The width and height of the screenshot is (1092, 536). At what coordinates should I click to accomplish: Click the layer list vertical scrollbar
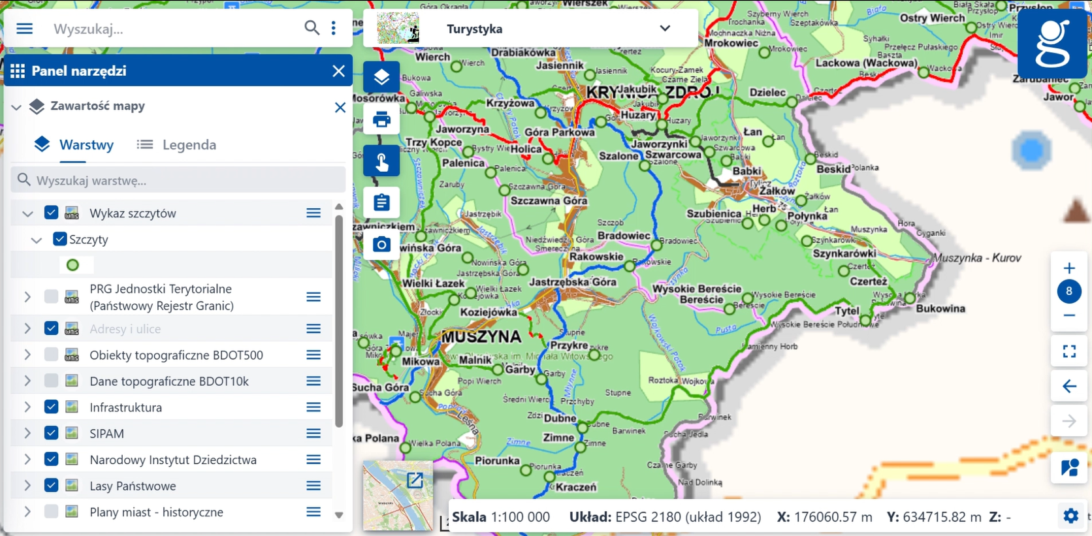point(338,320)
